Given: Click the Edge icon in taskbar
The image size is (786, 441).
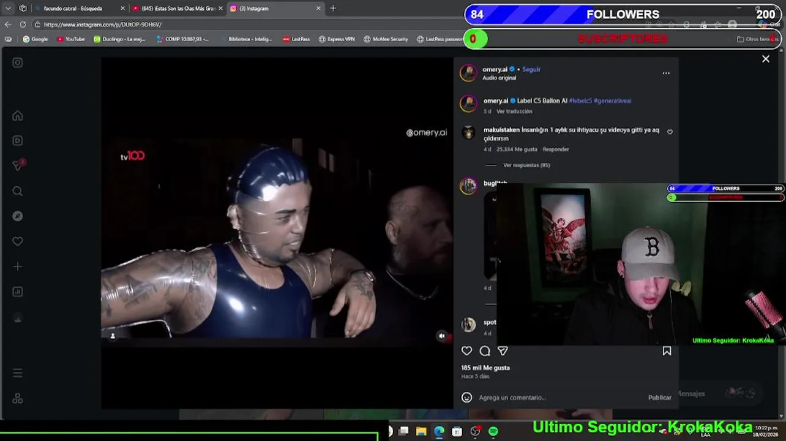Looking at the screenshot, I should point(439,432).
